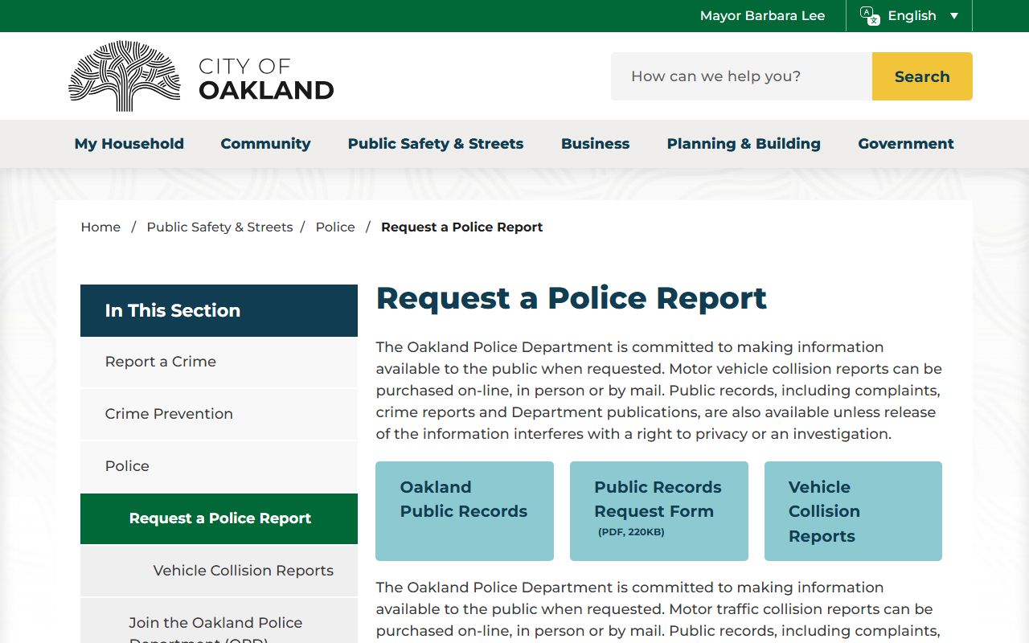
Task: Select Police in the sidebar section
Action: click(219, 466)
